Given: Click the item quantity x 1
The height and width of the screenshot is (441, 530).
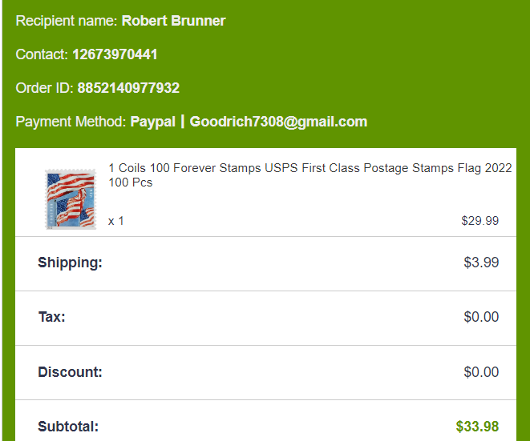Looking at the screenshot, I should pos(116,221).
